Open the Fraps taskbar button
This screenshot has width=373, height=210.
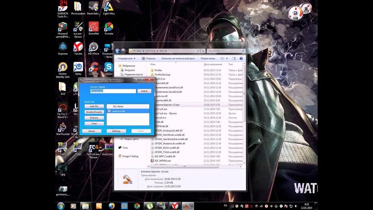click(x=162, y=206)
